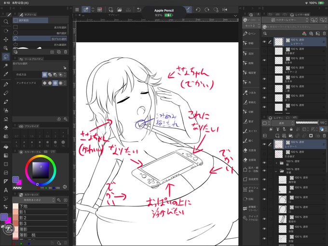Viewport: 328px width, 246px height.
Task: Click the Open file folder icon
Action: pyautogui.click(x=120, y=10)
